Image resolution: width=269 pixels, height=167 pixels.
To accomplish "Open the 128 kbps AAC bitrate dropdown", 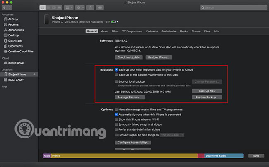I will click(172, 135).
